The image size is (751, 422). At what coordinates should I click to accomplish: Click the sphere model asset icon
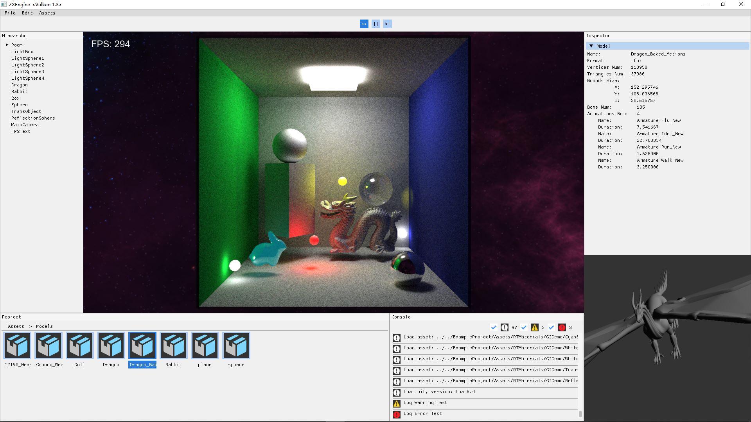(236, 345)
